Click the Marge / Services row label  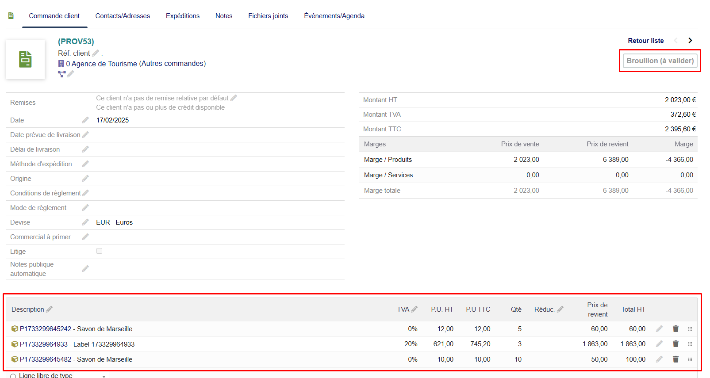click(388, 175)
